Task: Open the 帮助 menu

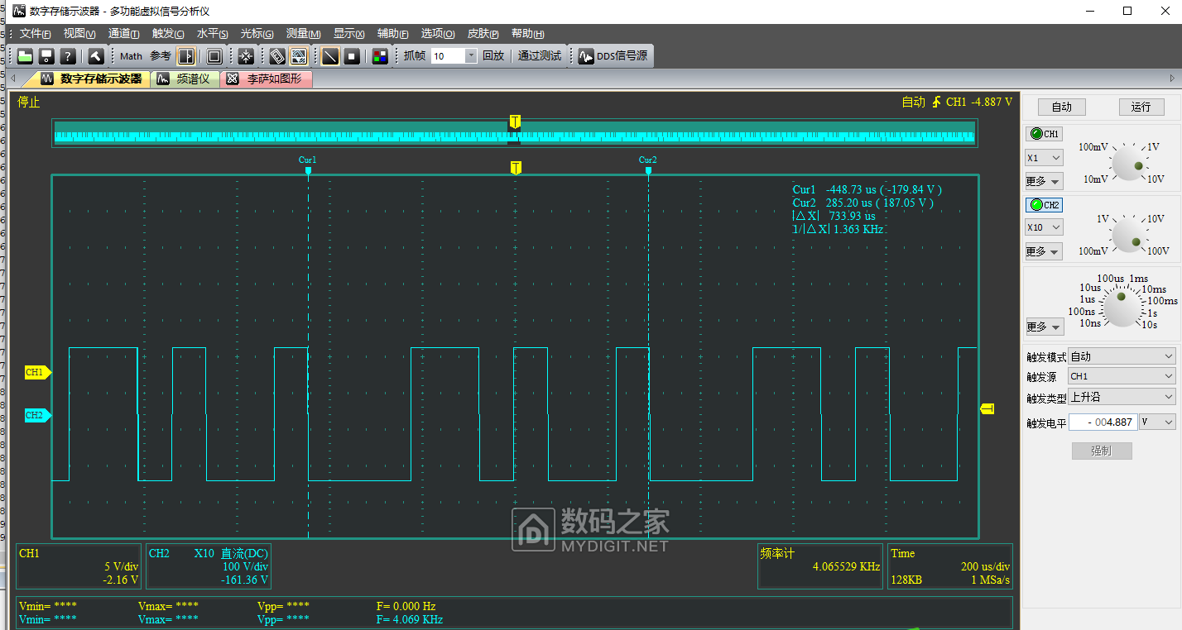Action: tap(527, 34)
